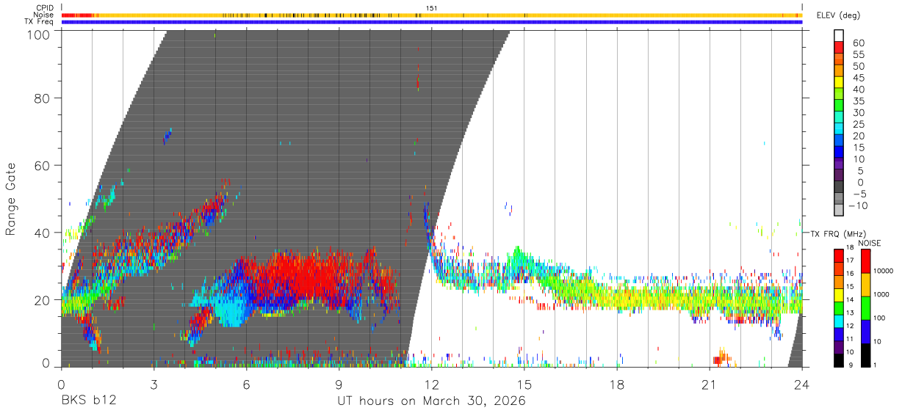Click the NOISE legend tick "100"
902x416 pixels.
880,318
